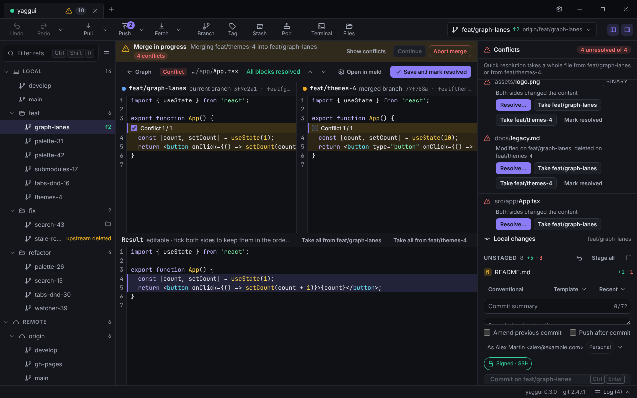The image size is (637, 398).
Task: Create a branch via Branch button
Action: tap(206, 29)
